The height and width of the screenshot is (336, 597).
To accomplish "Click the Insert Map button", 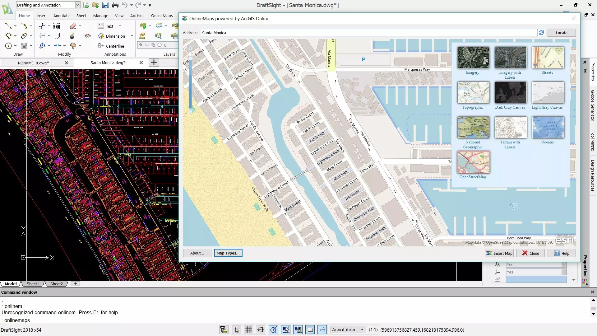I will (x=499, y=253).
